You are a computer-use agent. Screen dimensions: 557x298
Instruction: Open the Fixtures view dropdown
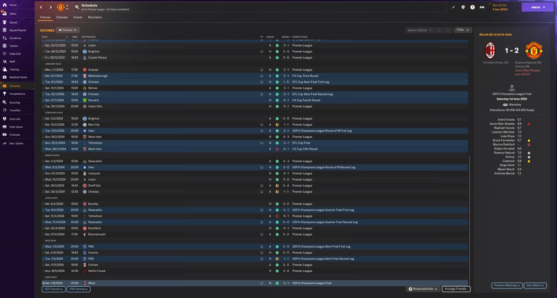point(67,30)
